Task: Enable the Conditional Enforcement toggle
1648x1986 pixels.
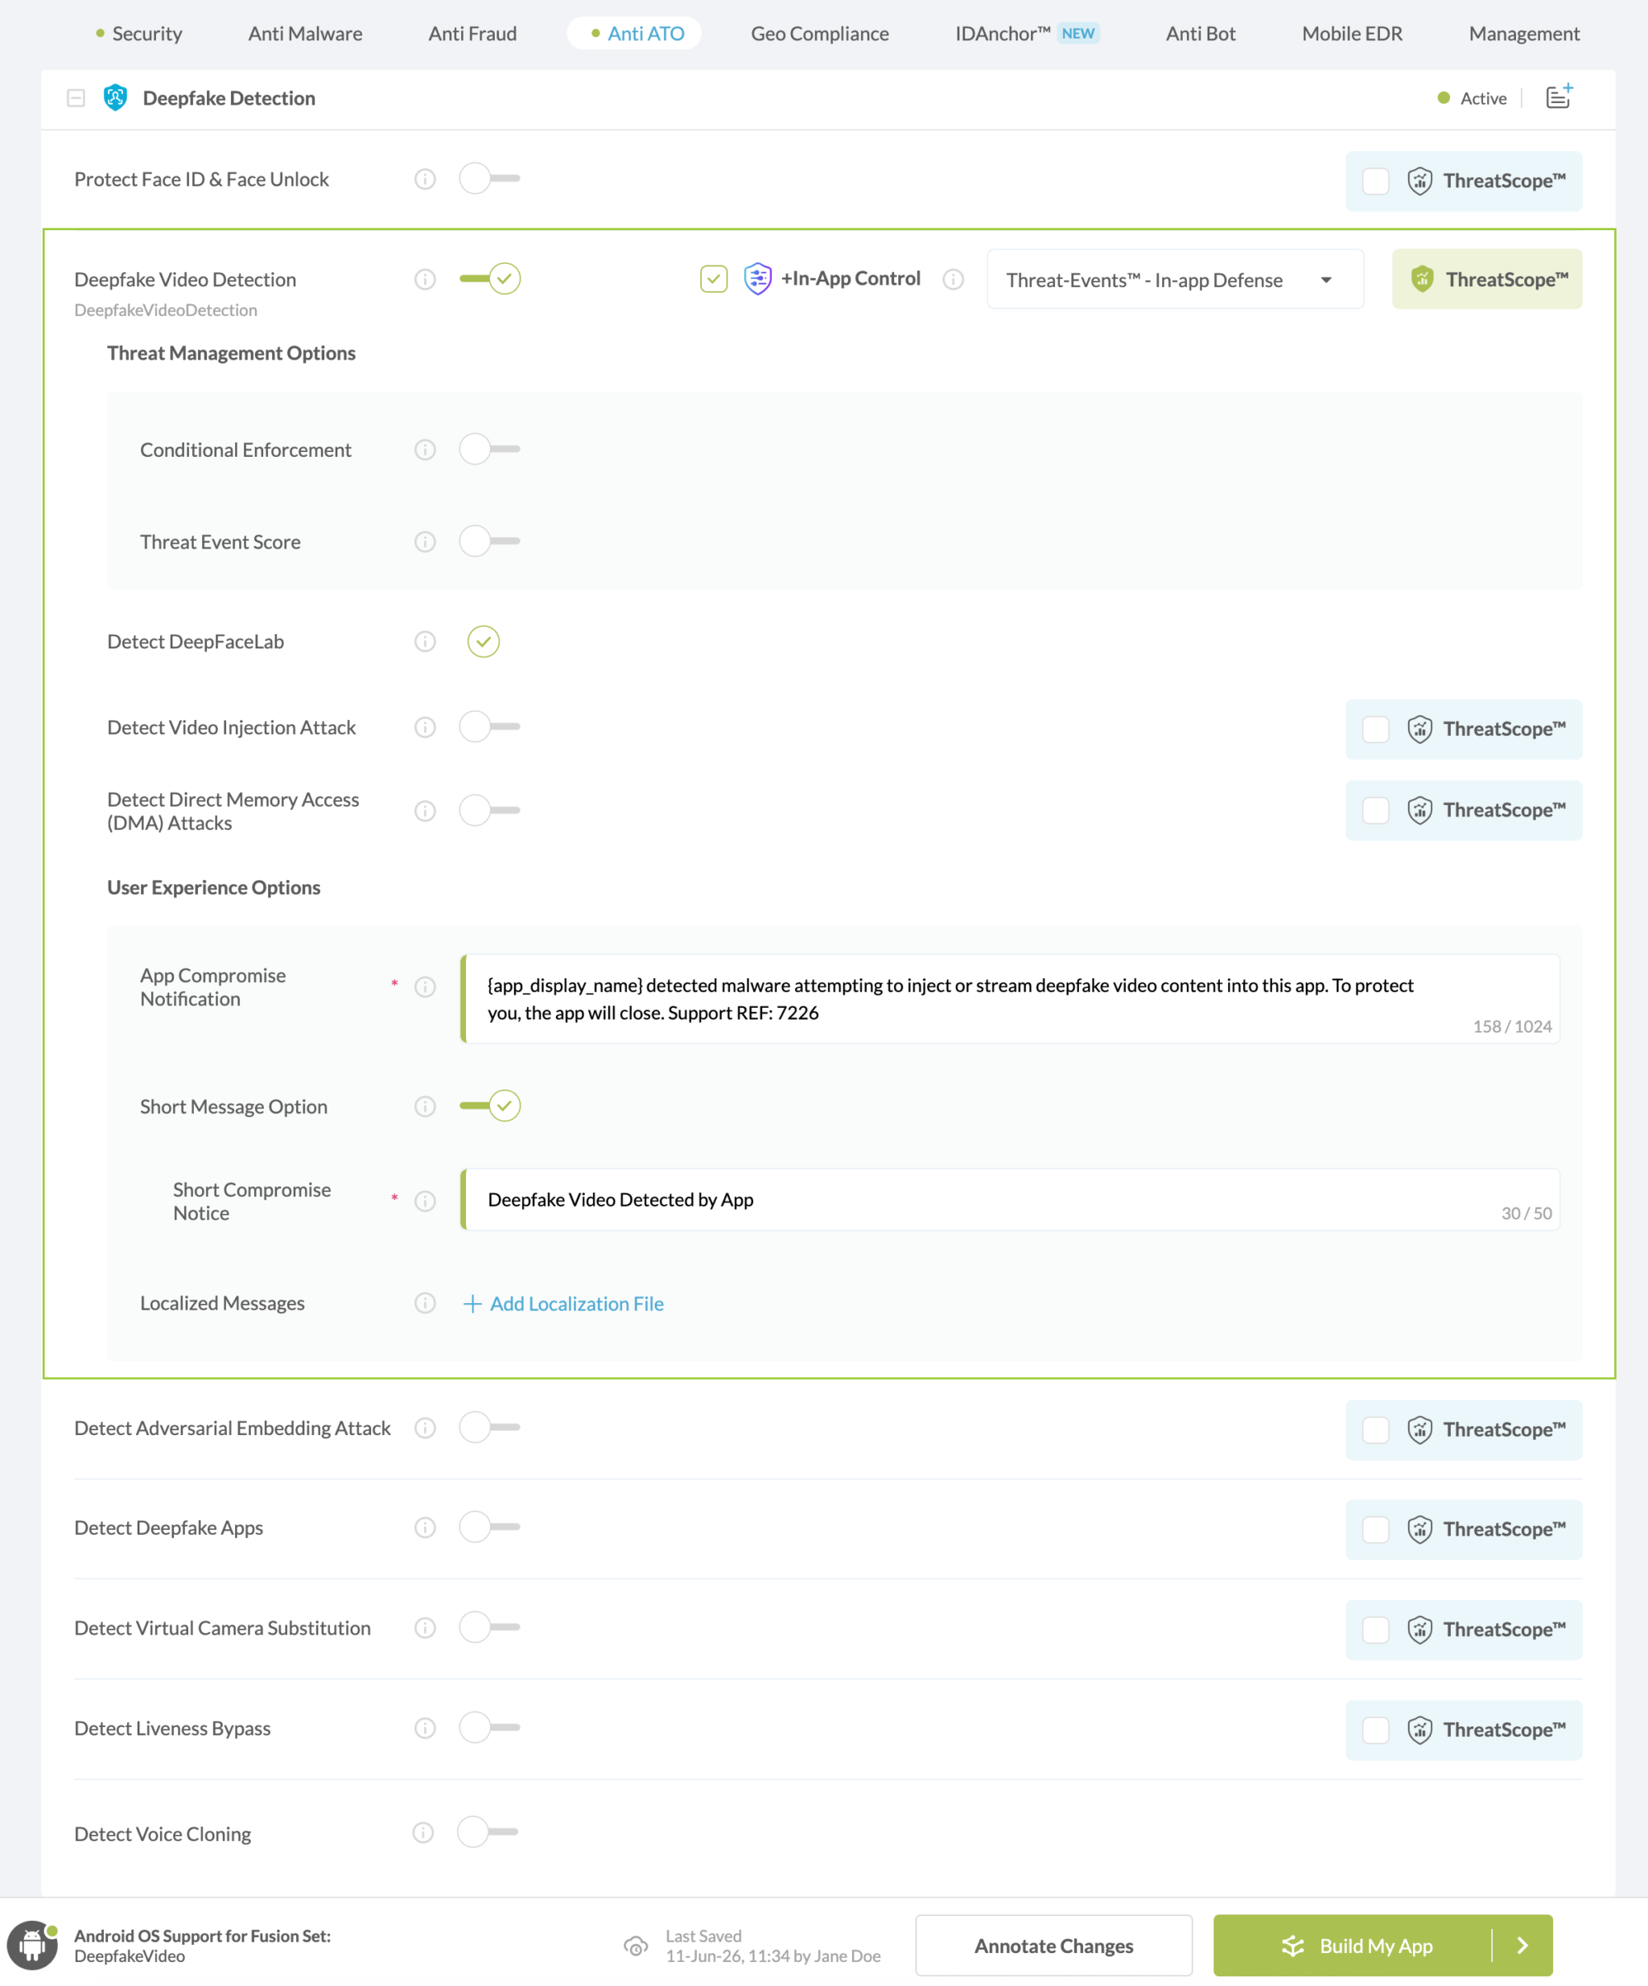Action: pyautogui.click(x=489, y=449)
